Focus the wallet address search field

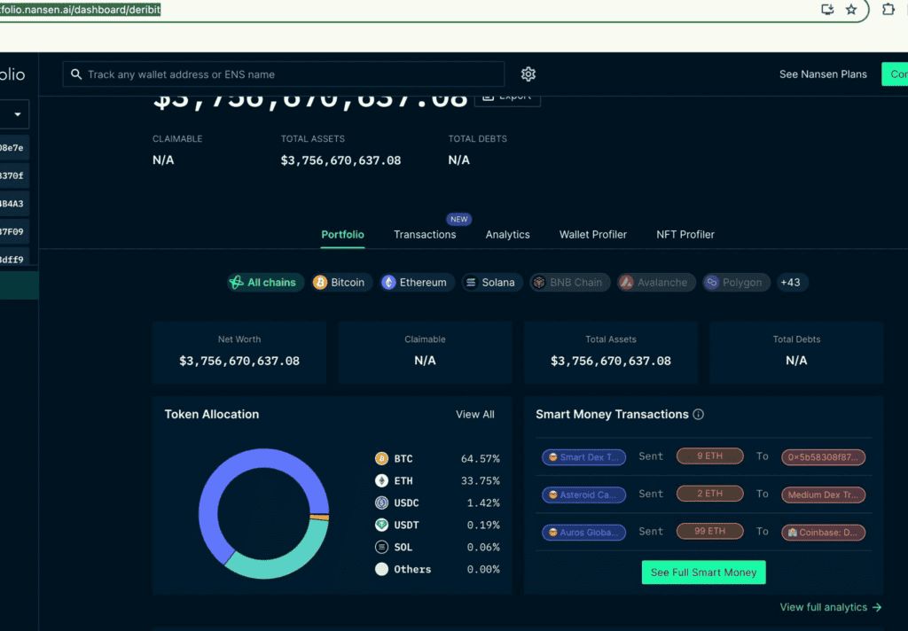(x=283, y=74)
